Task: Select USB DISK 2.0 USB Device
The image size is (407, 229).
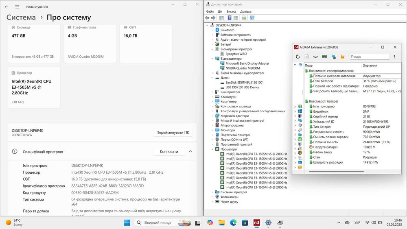Action: [242, 87]
